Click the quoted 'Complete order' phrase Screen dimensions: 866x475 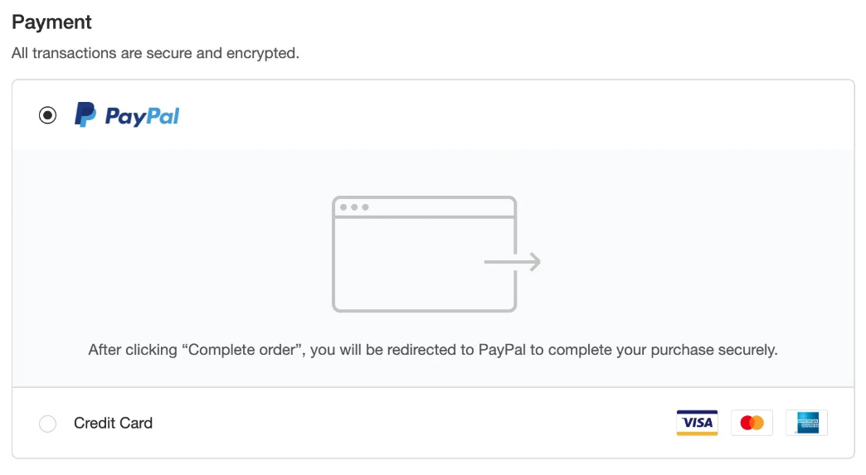click(x=244, y=350)
